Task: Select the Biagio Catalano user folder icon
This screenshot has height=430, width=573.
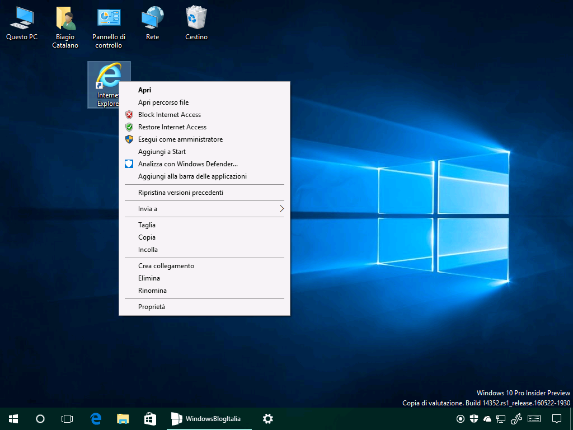Action: point(65,27)
